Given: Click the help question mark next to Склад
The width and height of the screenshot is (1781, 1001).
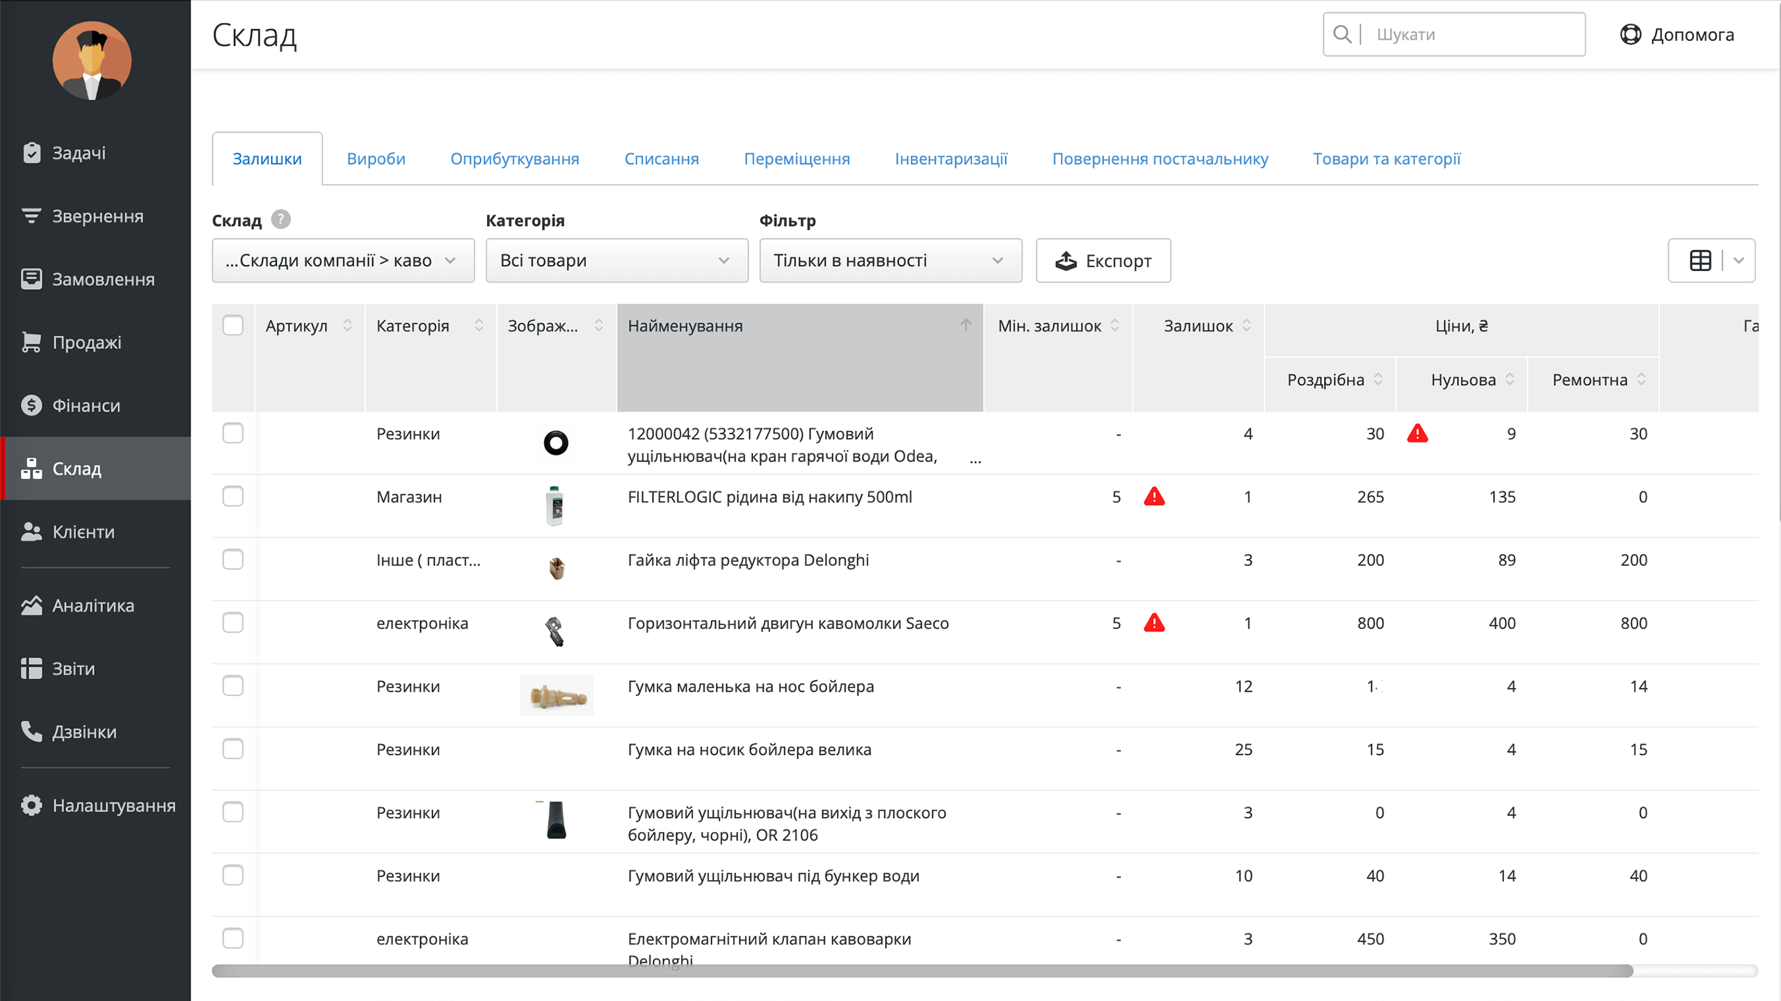Looking at the screenshot, I should click(280, 220).
